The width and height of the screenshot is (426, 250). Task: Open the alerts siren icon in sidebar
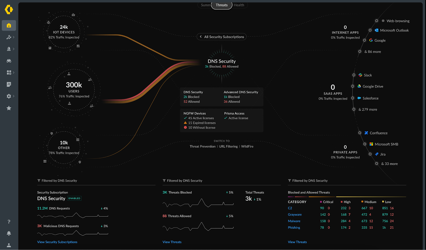tap(9, 49)
